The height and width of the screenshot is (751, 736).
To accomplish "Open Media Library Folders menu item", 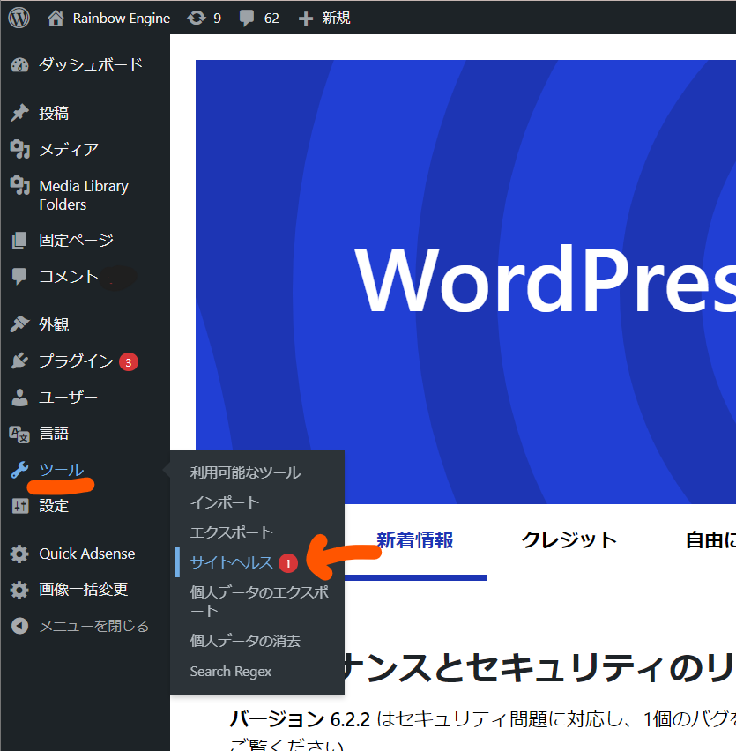I will (85, 195).
